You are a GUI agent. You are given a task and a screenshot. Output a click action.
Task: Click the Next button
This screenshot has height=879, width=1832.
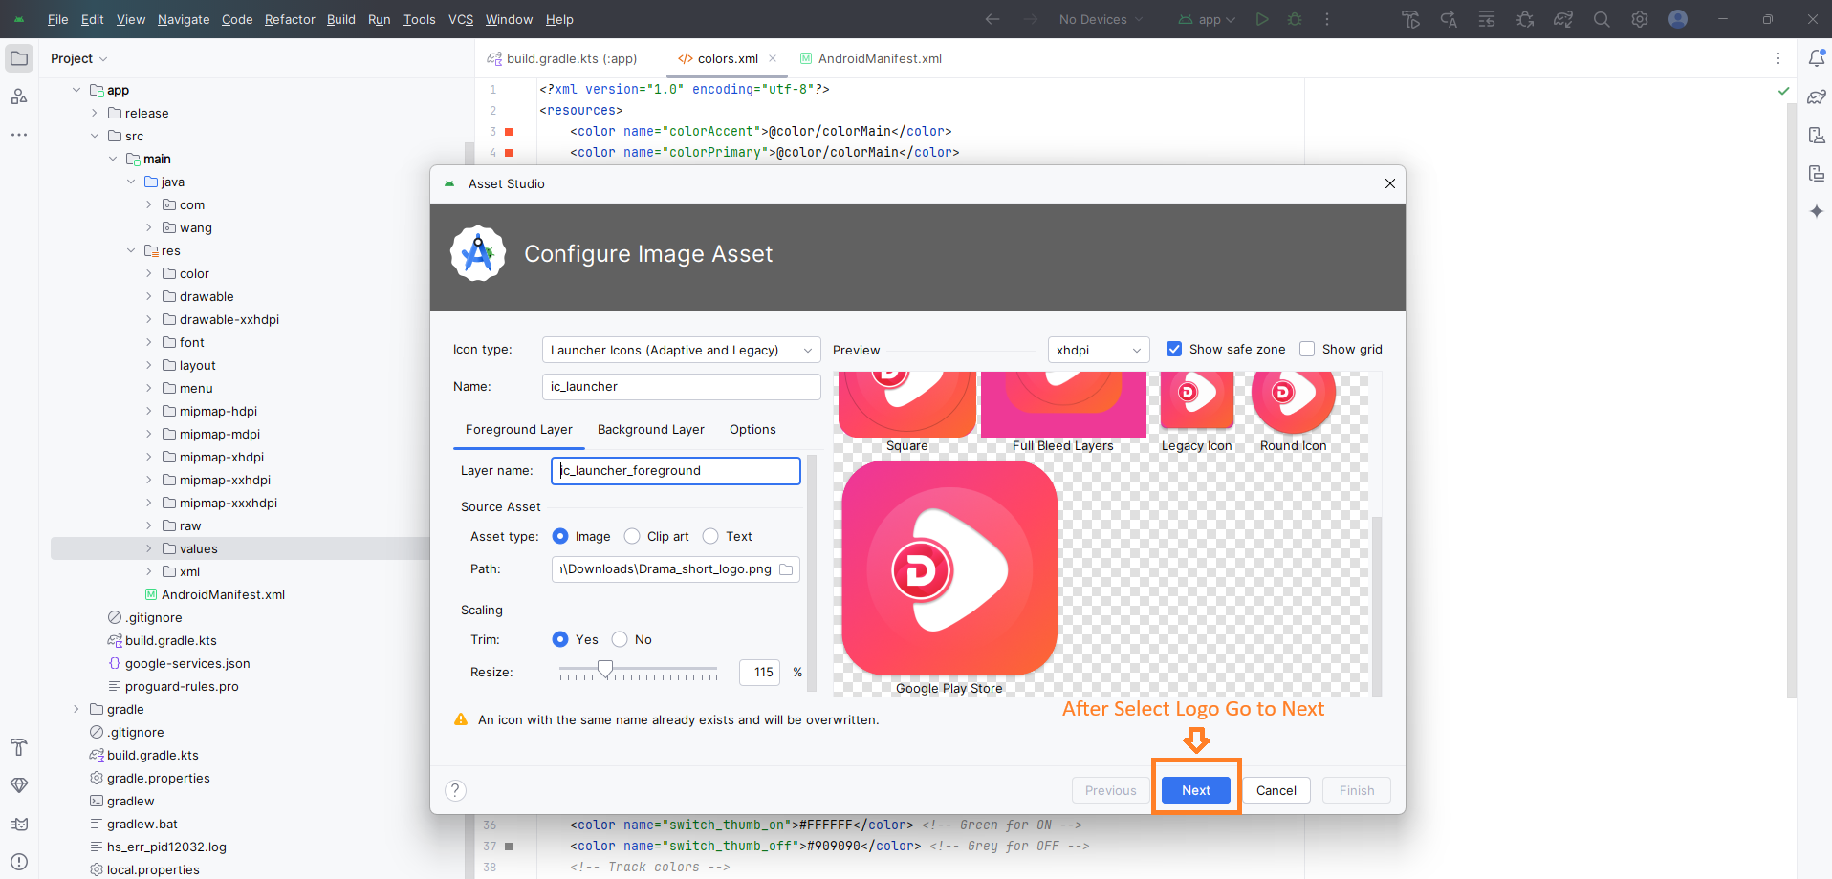pos(1196,790)
